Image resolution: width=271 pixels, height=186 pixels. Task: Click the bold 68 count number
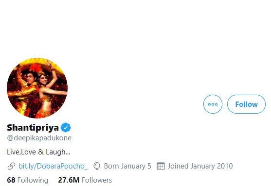[11, 180]
